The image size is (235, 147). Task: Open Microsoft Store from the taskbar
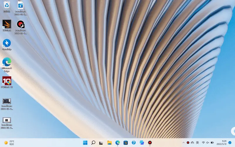click(125, 143)
